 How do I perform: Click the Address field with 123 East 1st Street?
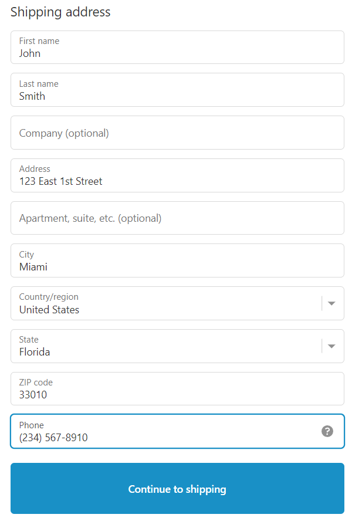177,175
